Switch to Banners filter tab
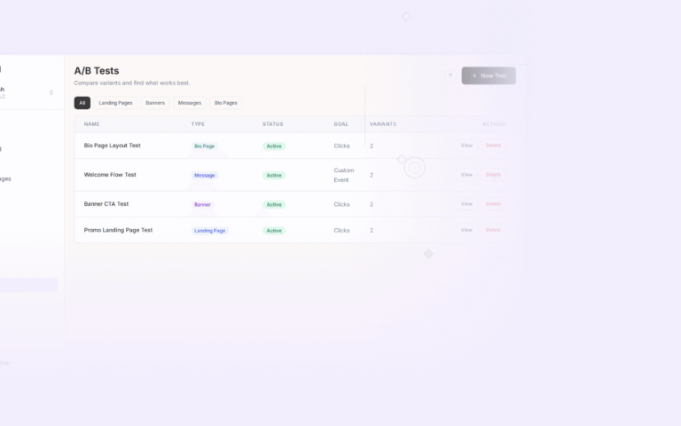Viewport: 681px width, 426px height. tap(155, 103)
